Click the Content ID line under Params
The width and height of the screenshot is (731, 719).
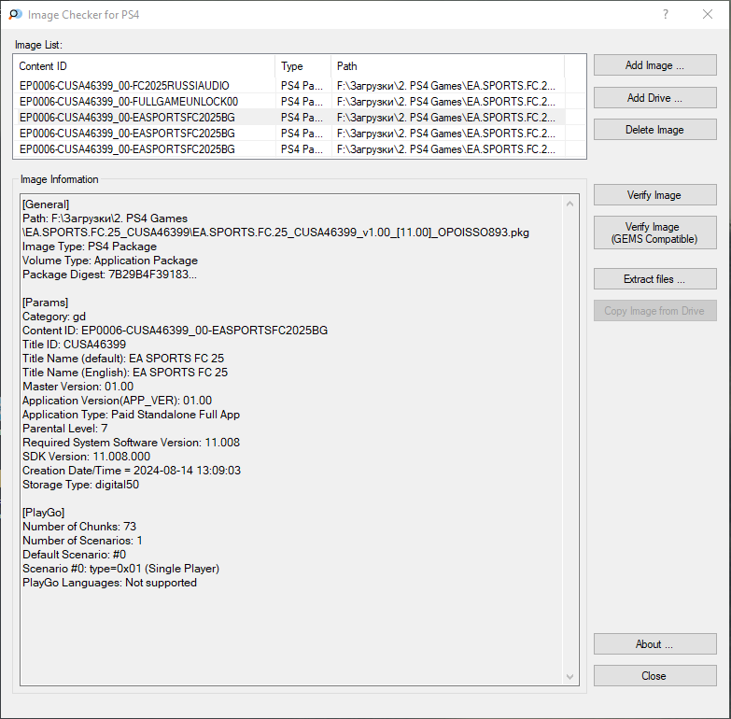click(176, 331)
